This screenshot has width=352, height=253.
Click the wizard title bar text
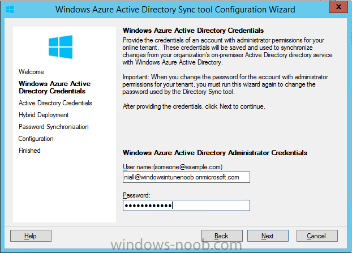tap(175, 10)
